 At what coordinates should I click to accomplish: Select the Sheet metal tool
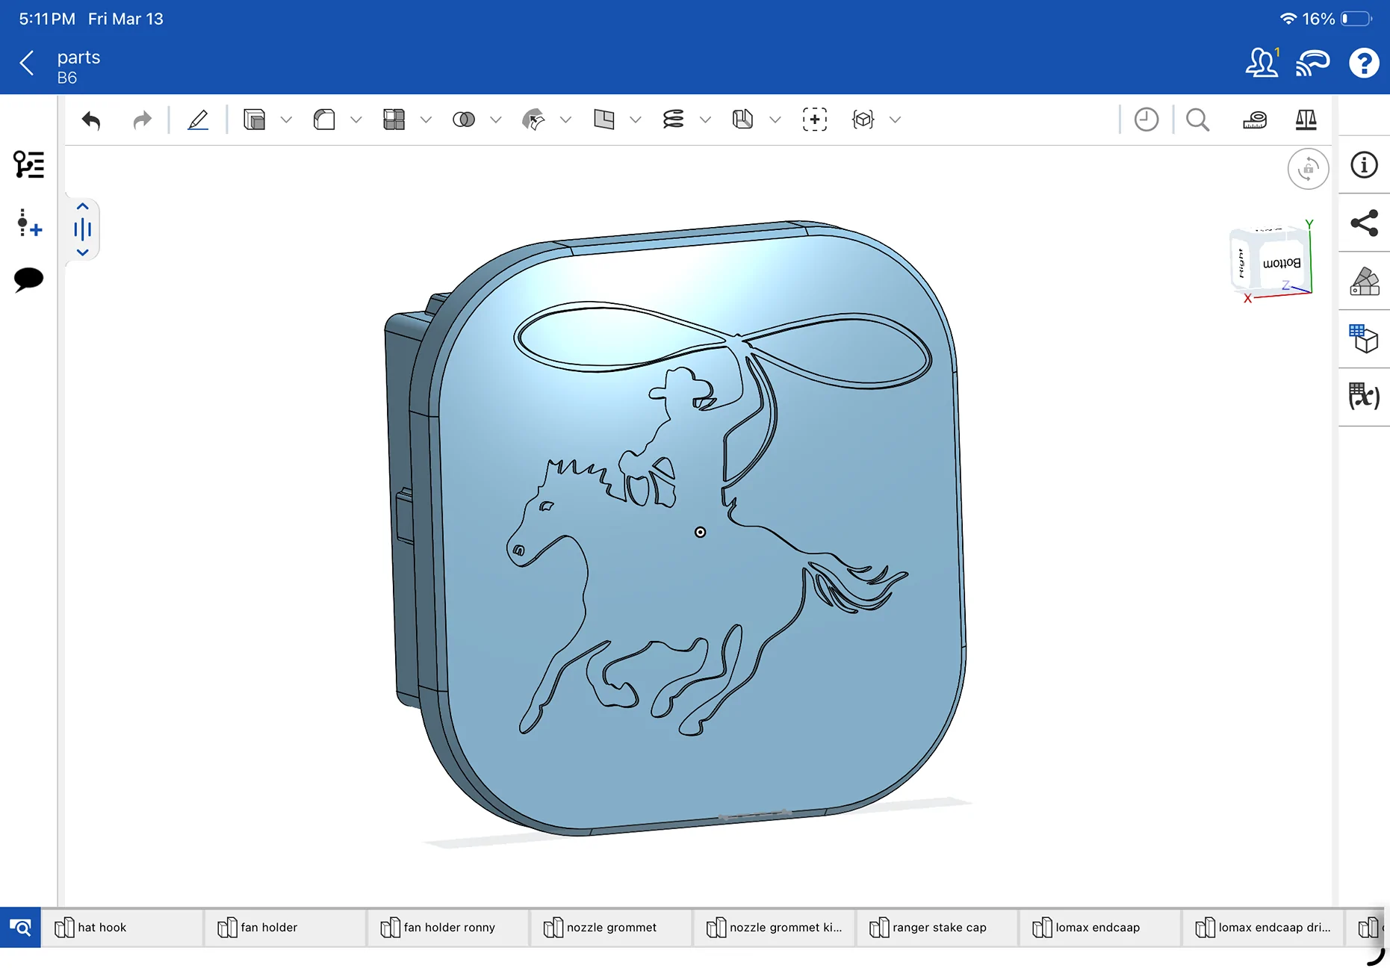(x=743, y=120)
